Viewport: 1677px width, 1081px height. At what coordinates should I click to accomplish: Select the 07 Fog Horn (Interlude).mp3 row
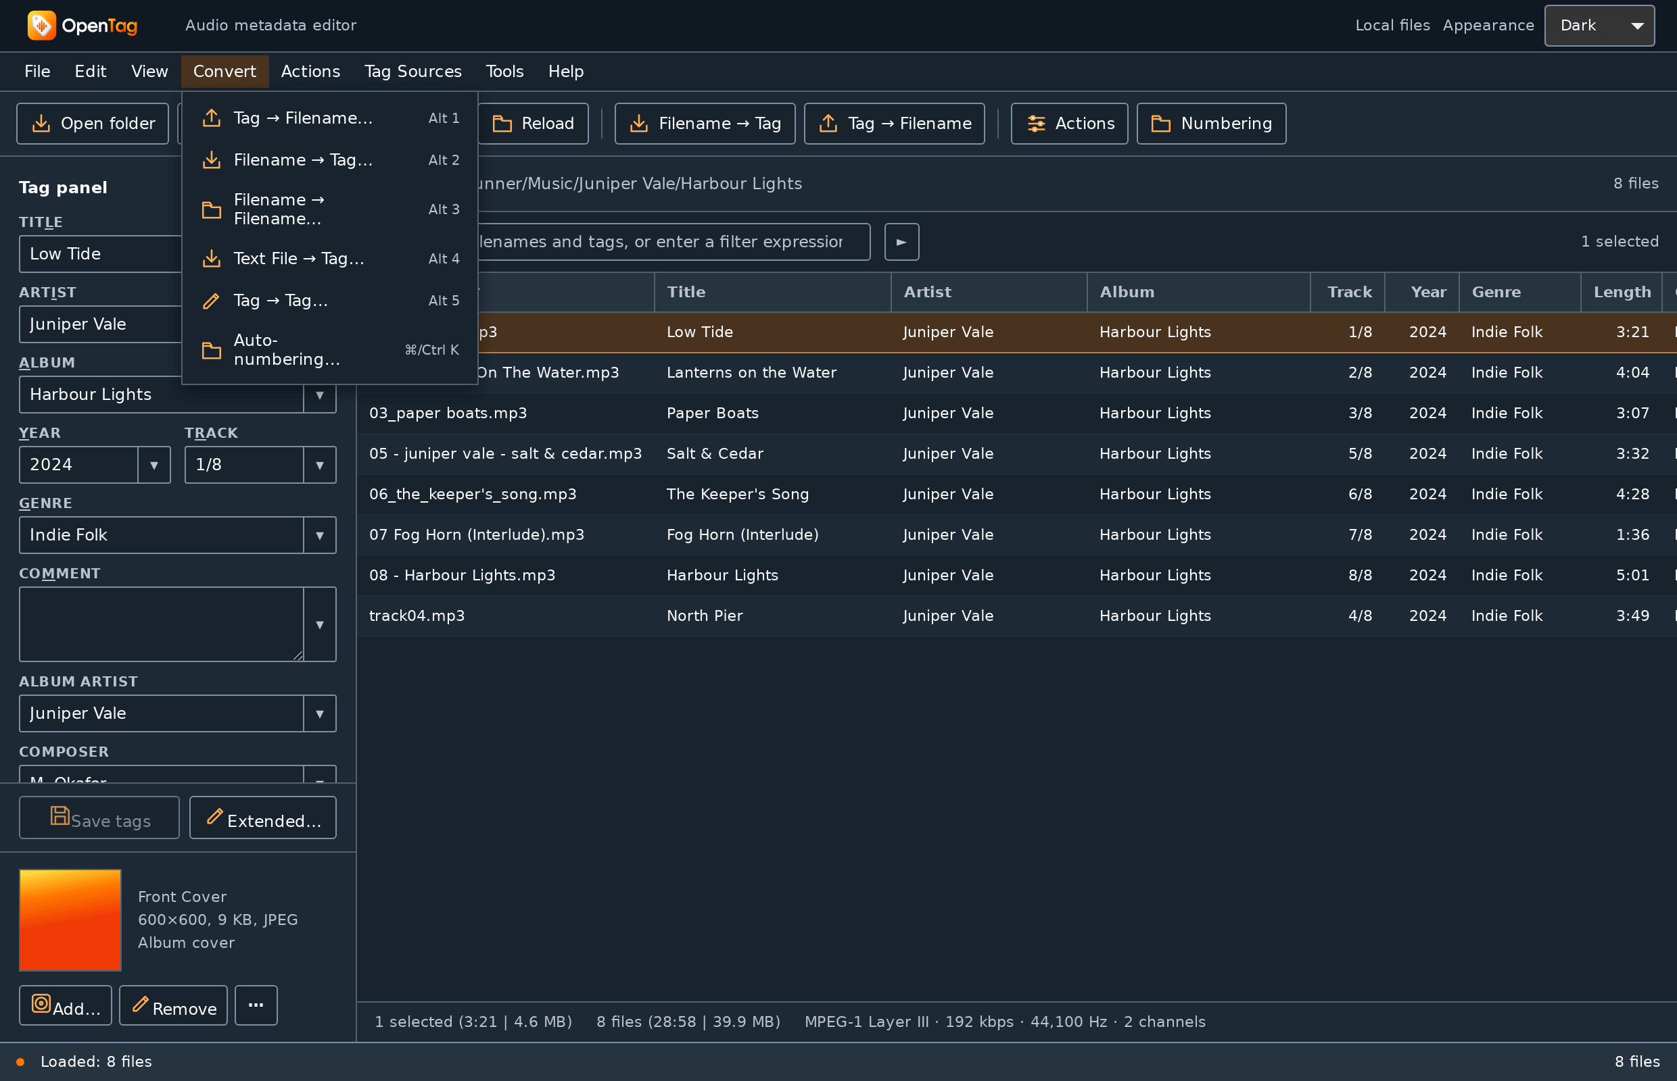pos(1016,535)
